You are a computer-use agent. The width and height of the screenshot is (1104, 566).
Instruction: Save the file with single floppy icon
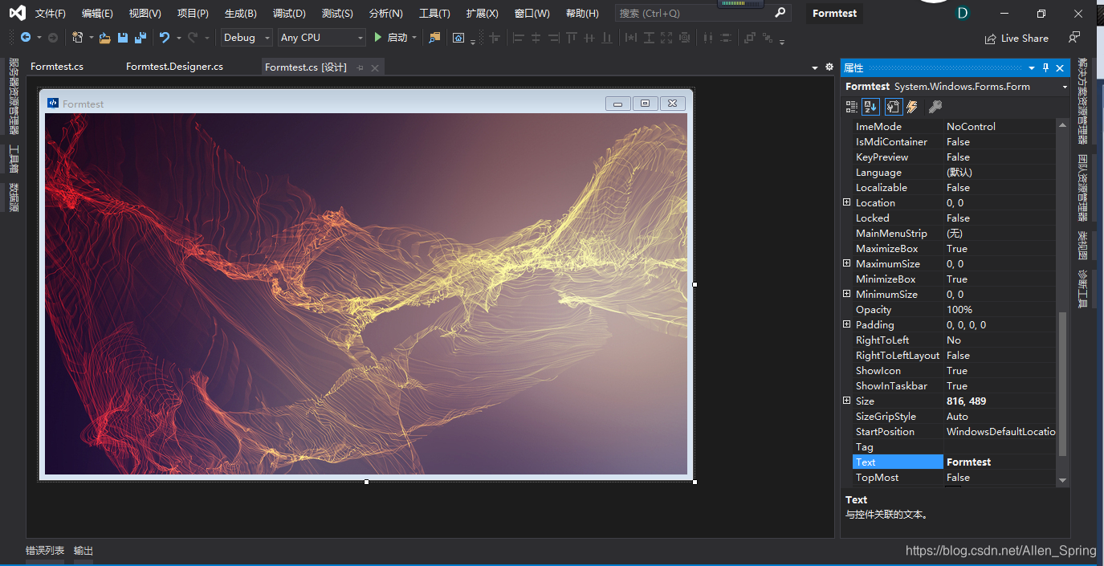pos(123,38)
